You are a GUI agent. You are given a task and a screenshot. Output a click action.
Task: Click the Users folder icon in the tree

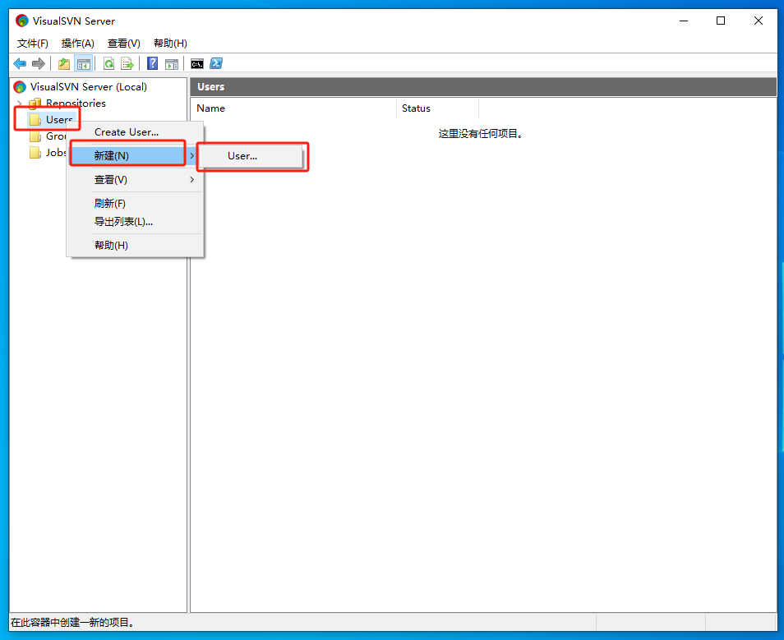click(35, 119)
